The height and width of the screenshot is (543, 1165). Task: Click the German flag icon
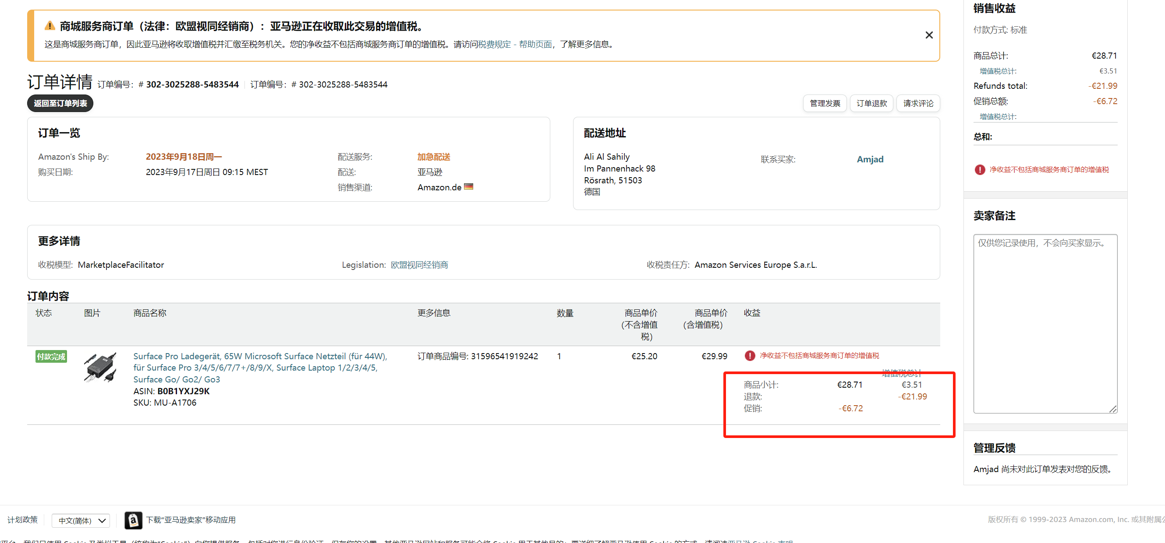tap(468, 186)
